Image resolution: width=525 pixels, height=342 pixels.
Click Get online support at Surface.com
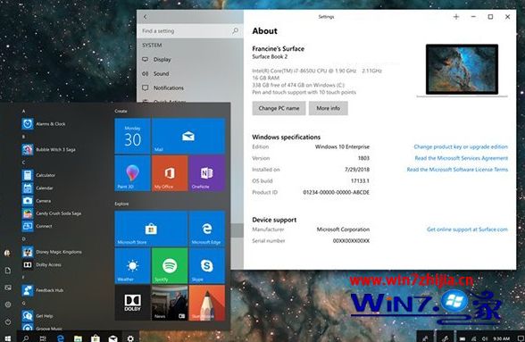(468, 229)
